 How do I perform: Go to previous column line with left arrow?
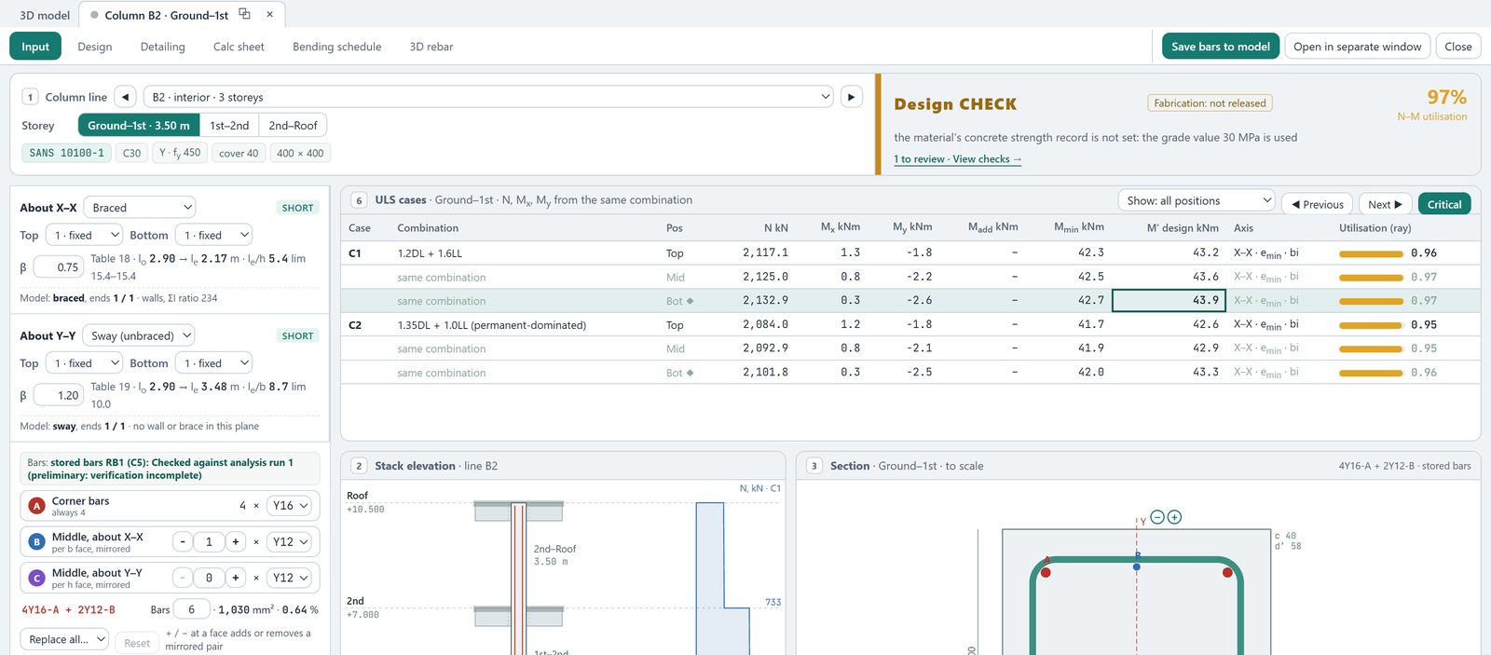coord(126,97)
